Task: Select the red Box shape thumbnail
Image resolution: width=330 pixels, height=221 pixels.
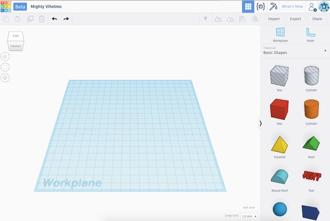Action: [x=279, y=109]
